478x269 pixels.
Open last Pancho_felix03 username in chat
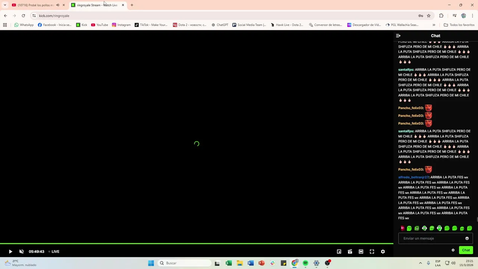pyautogui.click(x=410, y=170)
